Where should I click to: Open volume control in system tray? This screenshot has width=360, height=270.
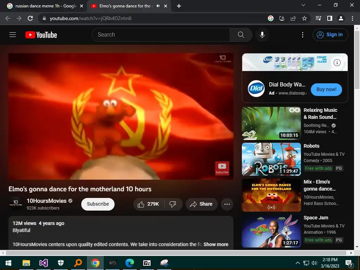tap(314, 263)
